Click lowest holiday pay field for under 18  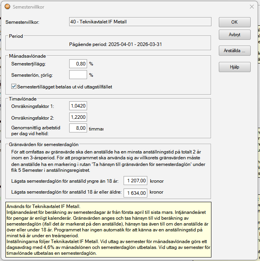point(135,181)
